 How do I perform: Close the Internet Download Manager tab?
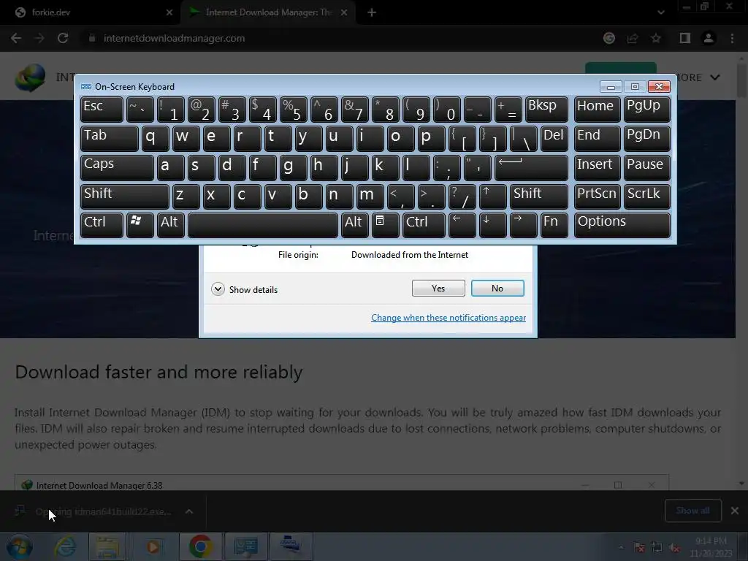[344, 12]
